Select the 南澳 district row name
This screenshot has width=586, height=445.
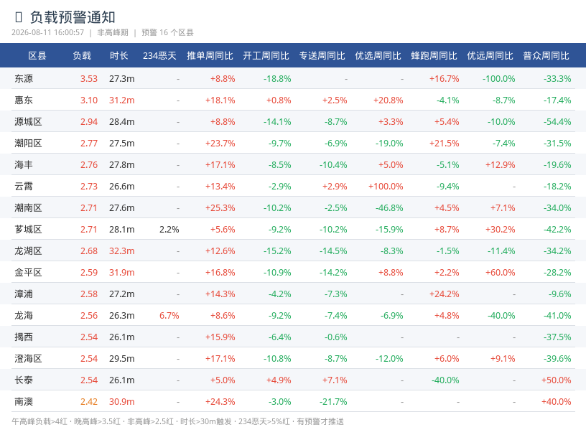[x=24, y=402]
